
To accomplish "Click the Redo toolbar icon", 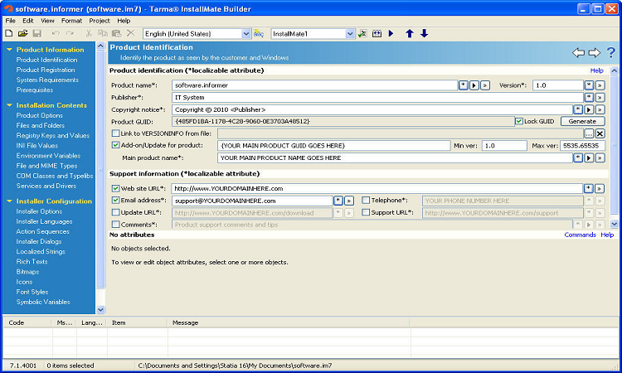I will pos(70,34).
